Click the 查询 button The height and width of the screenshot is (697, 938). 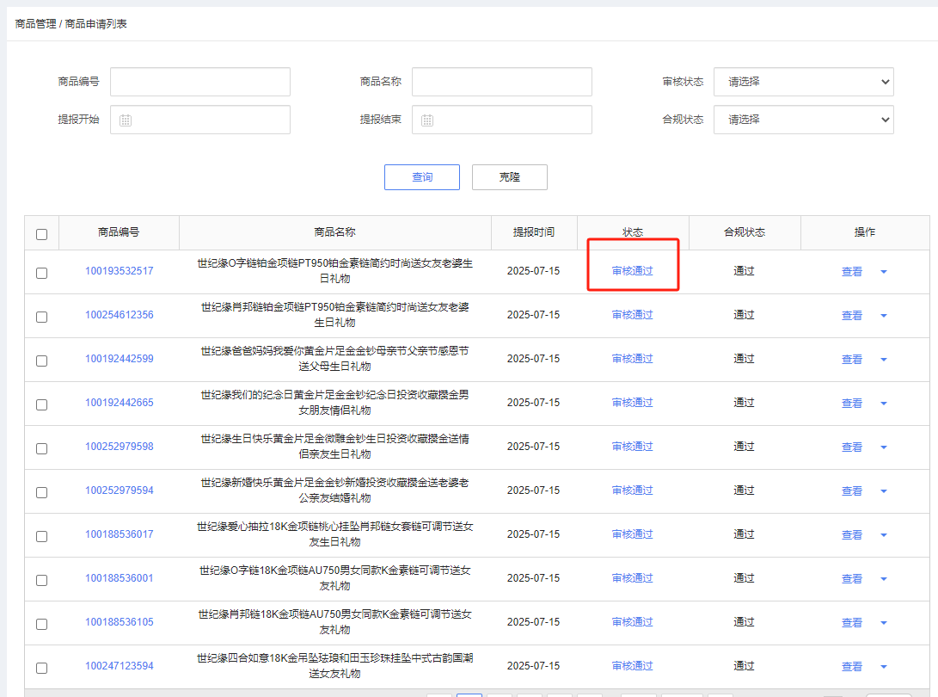coord(421,177)
